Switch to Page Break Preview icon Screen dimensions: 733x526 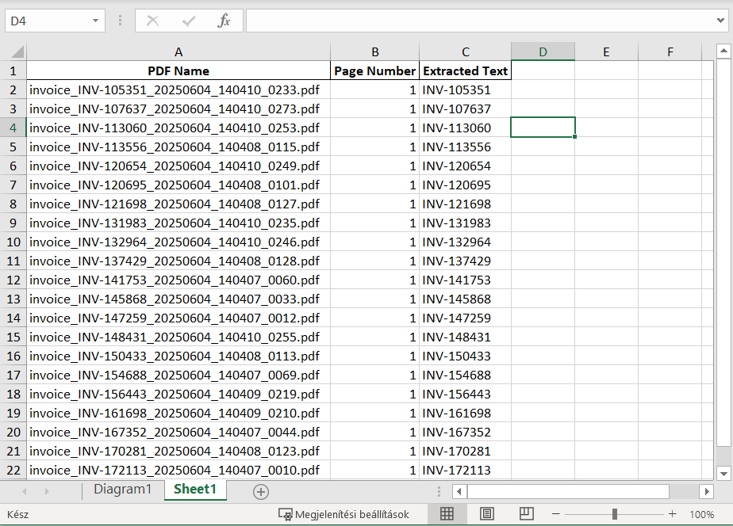[x=526, y=514]
